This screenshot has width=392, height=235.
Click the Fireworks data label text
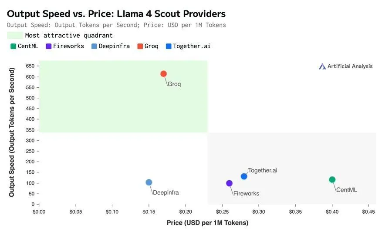point(246,193)
